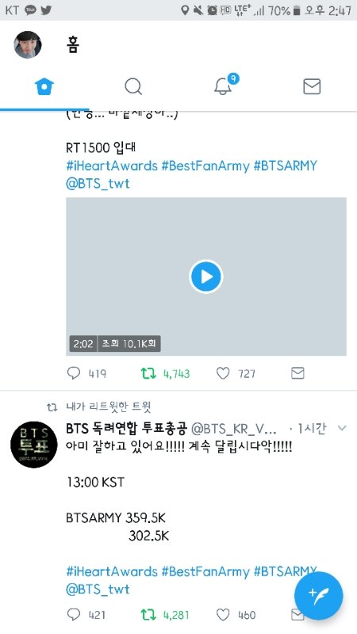Open #BestFanArmy hashtag in first tweet
357x634 pixels.
tap(205, 166)
